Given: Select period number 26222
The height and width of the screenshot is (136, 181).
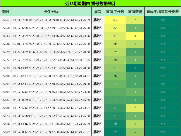Looking at the screenshot, I should (x=6, y=60).
